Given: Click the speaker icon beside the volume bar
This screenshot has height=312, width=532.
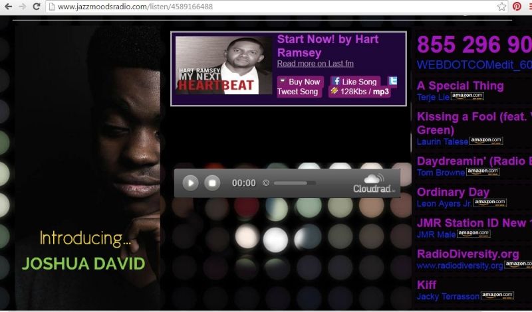Looking at the screenshot, I should (x=266, y=183).
